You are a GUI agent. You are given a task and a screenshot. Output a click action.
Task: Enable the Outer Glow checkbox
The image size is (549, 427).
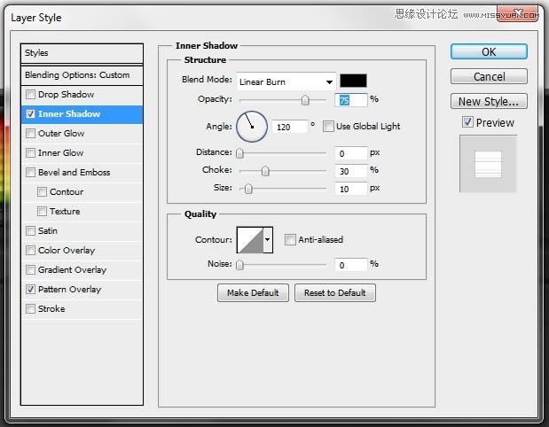[x=30, y=133]
